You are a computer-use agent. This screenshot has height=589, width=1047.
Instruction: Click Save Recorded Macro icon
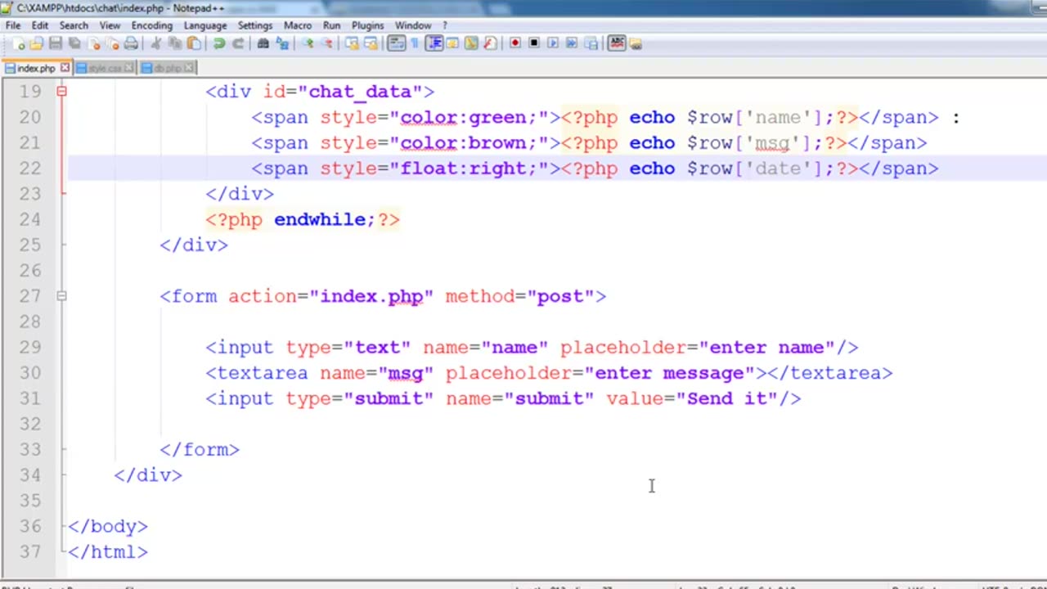591,43
